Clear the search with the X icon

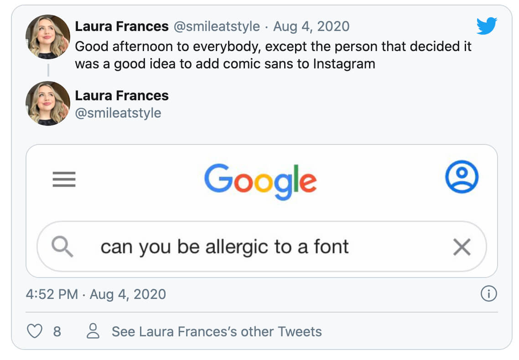462,247
